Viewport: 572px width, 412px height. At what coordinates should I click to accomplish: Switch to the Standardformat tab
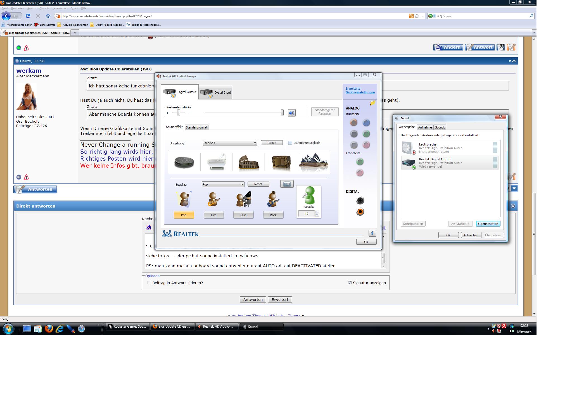196,127
